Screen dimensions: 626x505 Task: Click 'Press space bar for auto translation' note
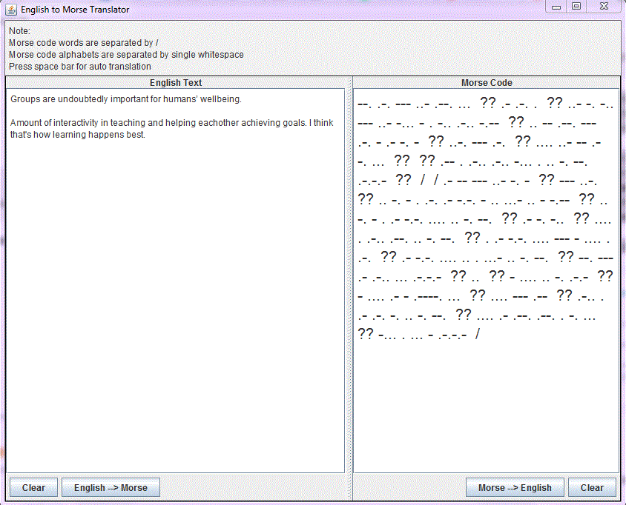80,67
